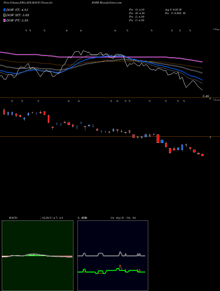
Task: Select the 'DOW ST: 4.81' legend label
Action: (x=17, y=10)
